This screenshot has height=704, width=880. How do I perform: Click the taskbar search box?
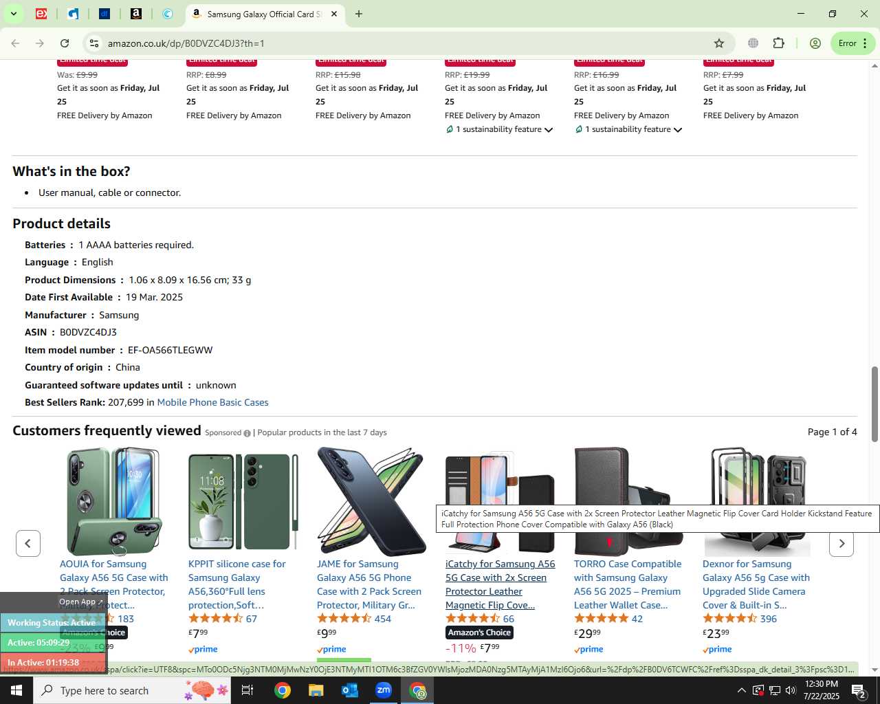coord(131,690)
